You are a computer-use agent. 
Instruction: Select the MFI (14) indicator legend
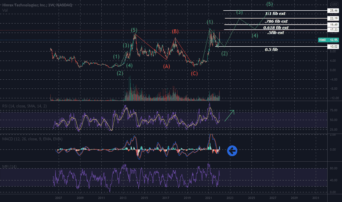tap(10, 167)
